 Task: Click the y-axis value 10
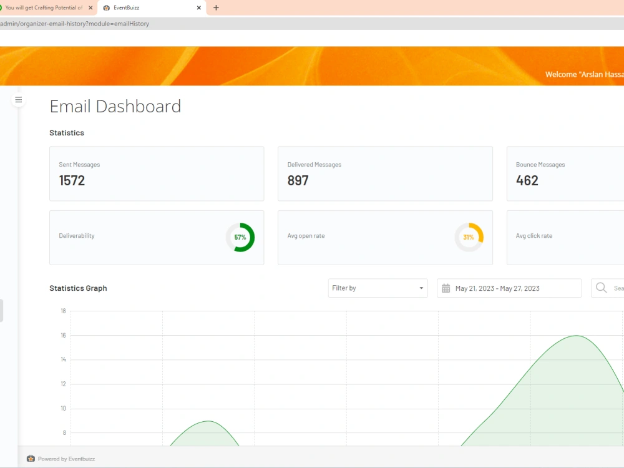click(63, 408)
